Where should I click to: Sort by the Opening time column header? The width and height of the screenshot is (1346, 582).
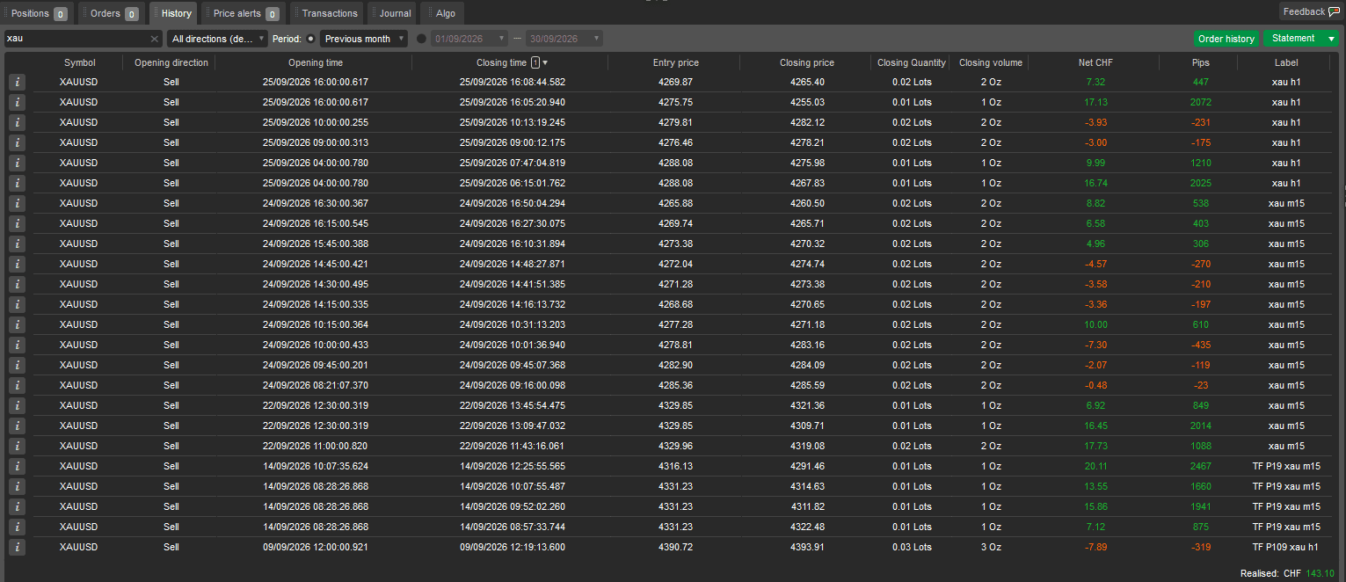[x=316, y=62]
